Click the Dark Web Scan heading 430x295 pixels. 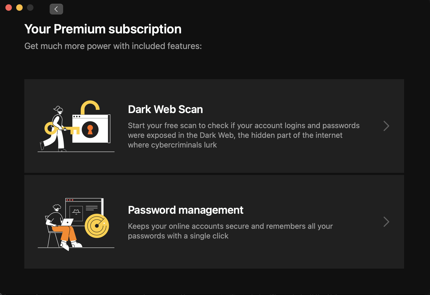165,110
